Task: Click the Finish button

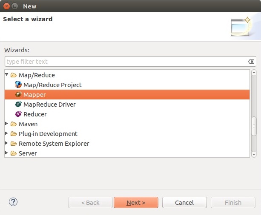Action: (233, 203)
